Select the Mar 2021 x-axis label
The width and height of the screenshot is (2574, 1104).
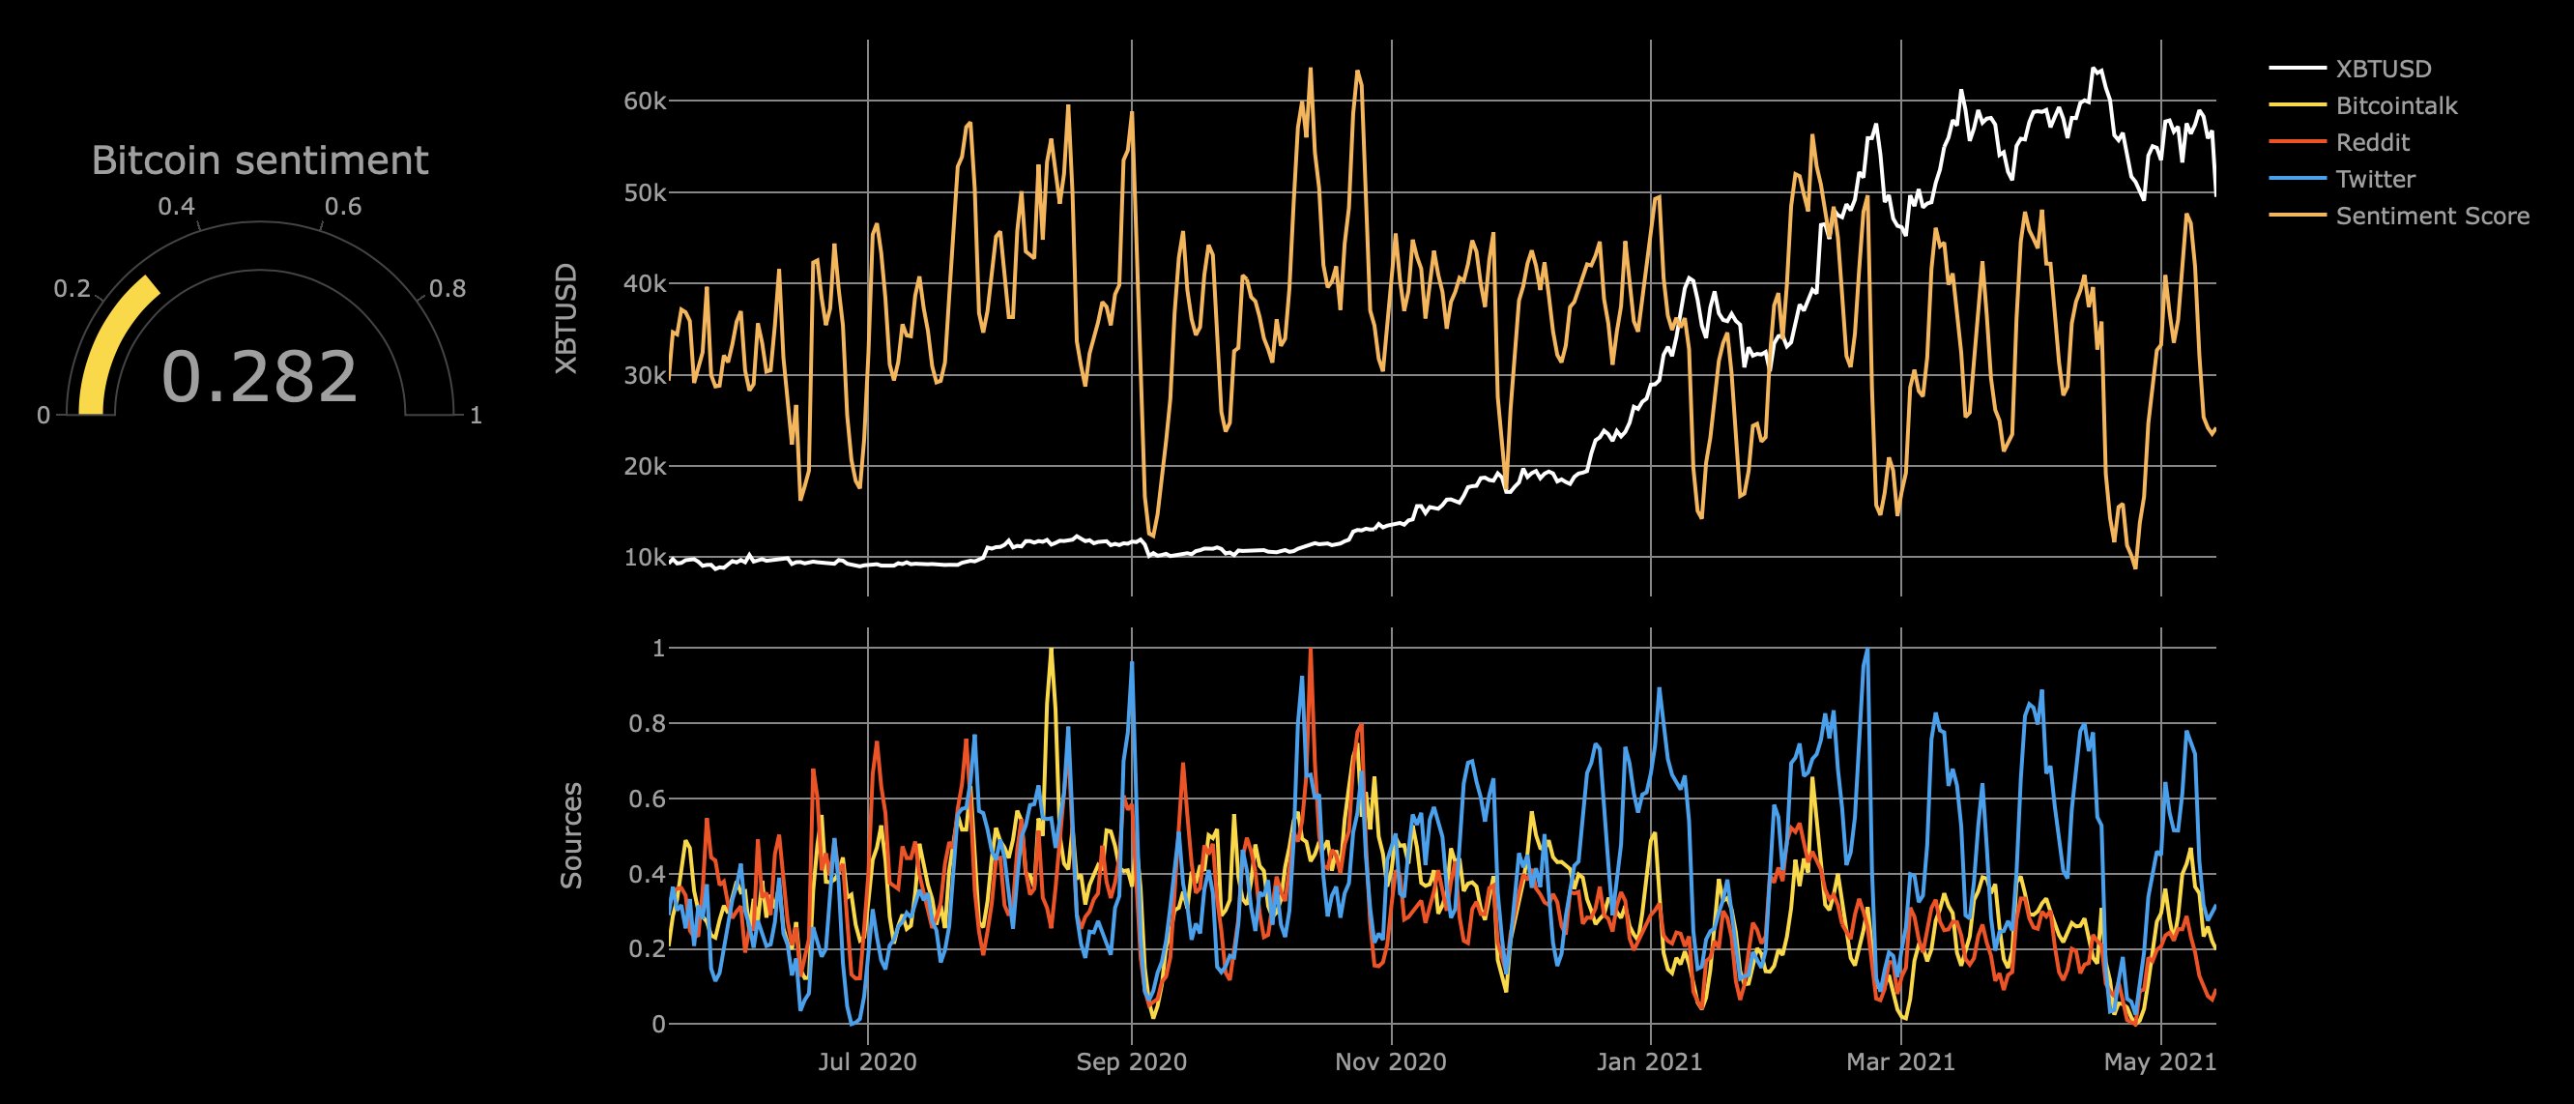coord(1900,1062)
